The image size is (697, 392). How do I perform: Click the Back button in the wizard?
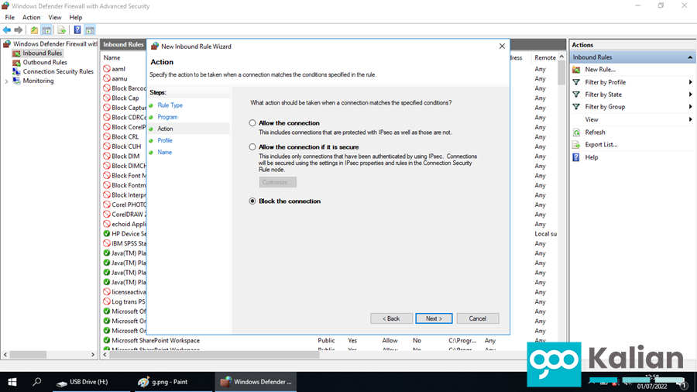[391, 318]
